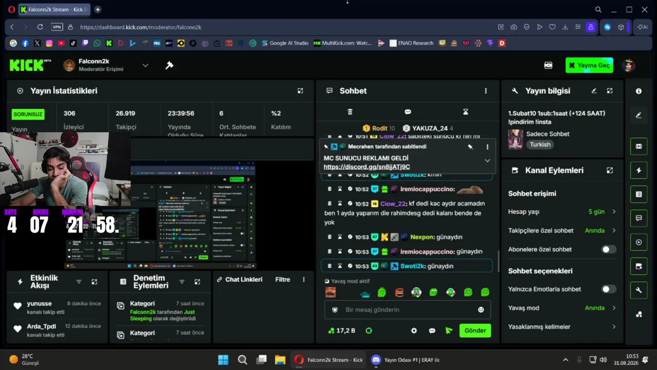Reload the page in the browser
Viewport: 657px width, 370px height.
pyautogui.click(x=40, y=27)
